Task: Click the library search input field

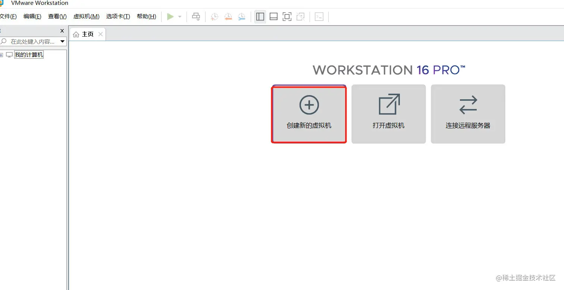Action: 32,41
